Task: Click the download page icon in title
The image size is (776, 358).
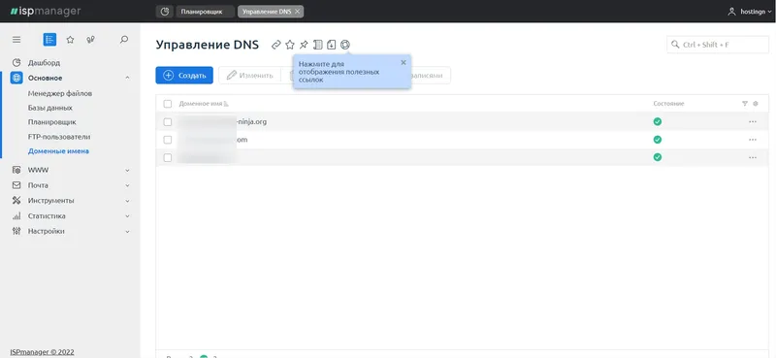Action: 332,45
